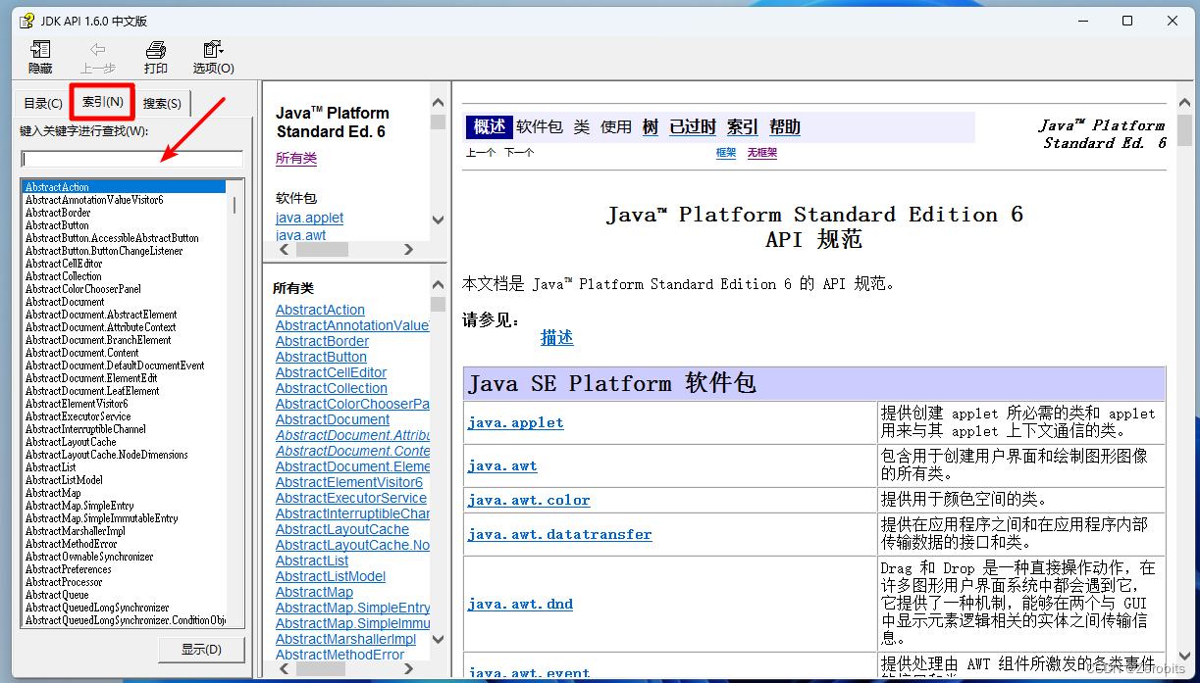Open the 已过时 navigation item
The width and height of the screenshot is (1200, 683).
(x=691, y=126)
